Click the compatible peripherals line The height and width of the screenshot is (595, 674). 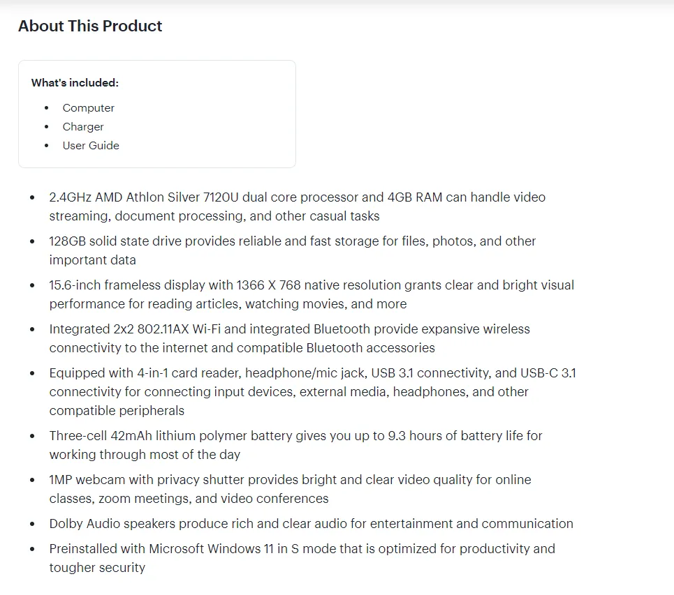(x=117, y=411)
